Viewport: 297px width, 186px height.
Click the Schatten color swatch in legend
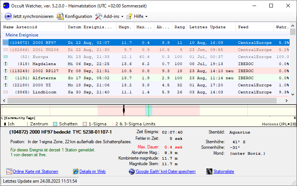coord(55,124)
